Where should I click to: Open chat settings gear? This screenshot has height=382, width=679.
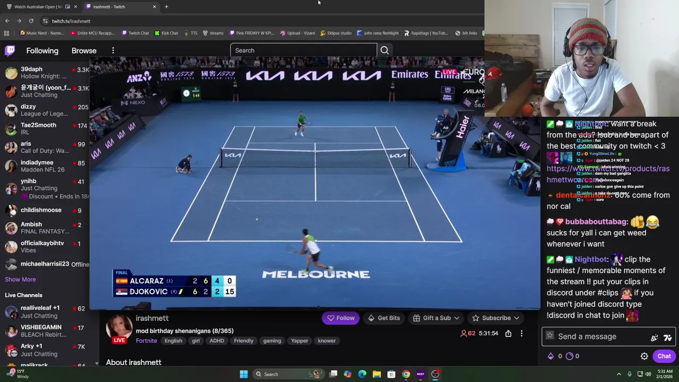644,356
